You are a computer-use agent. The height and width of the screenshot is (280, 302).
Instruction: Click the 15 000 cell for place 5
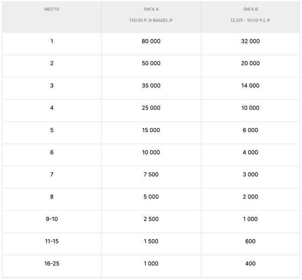[151, 130]
